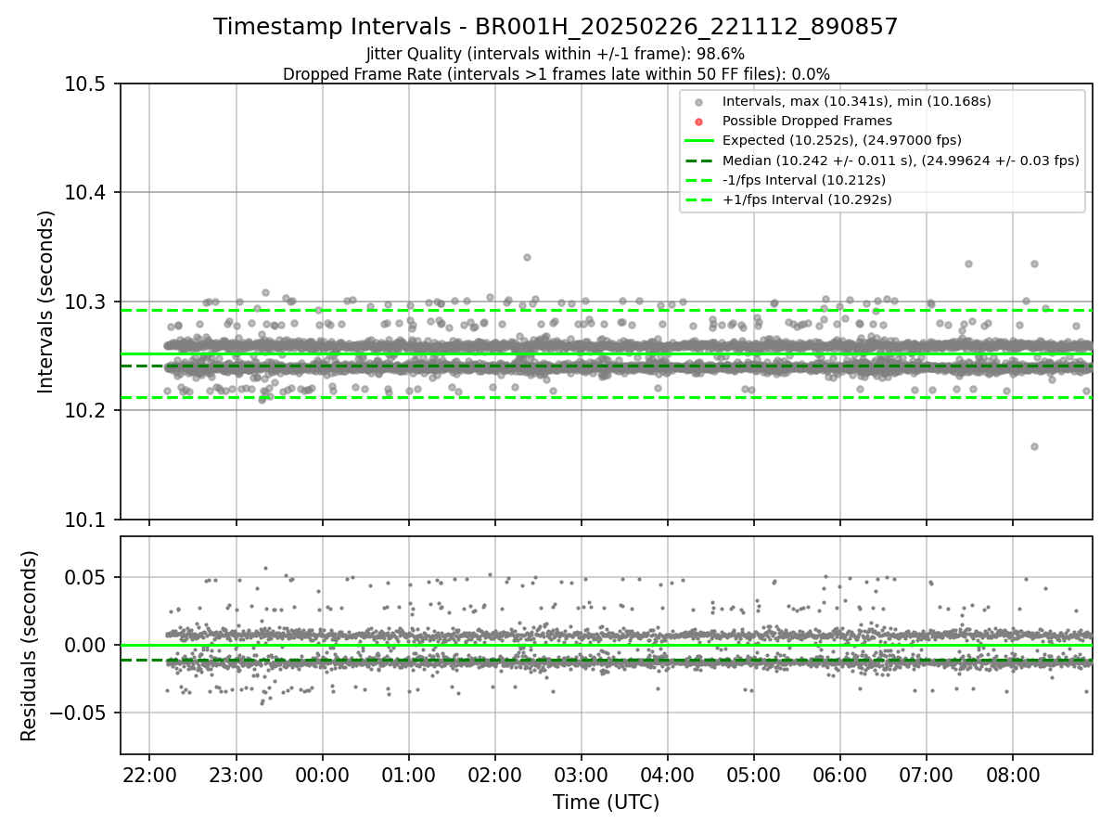Click the 'Intervals (seconds)' y-axis label
1113x835 pixels.
[46, 302]
